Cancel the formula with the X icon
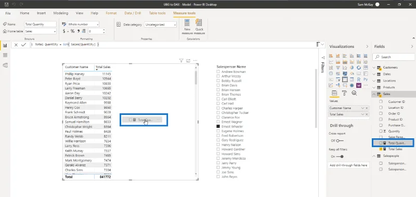Viewport: 416px width, 197px height. tap(16, 45)
